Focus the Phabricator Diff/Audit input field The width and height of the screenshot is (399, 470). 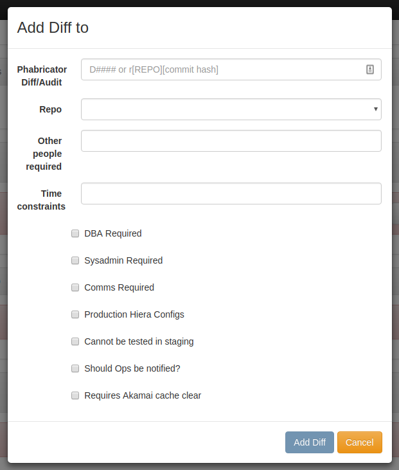click(231, 69)
